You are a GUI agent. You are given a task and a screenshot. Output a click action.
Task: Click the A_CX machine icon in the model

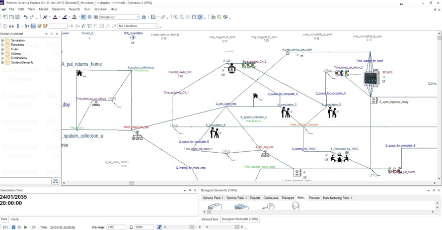coord(232,69)
